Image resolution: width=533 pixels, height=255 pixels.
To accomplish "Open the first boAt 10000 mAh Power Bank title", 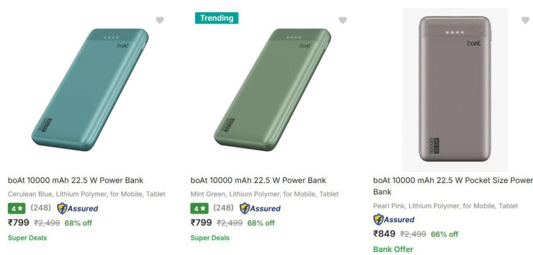I will tap(76, 180).
